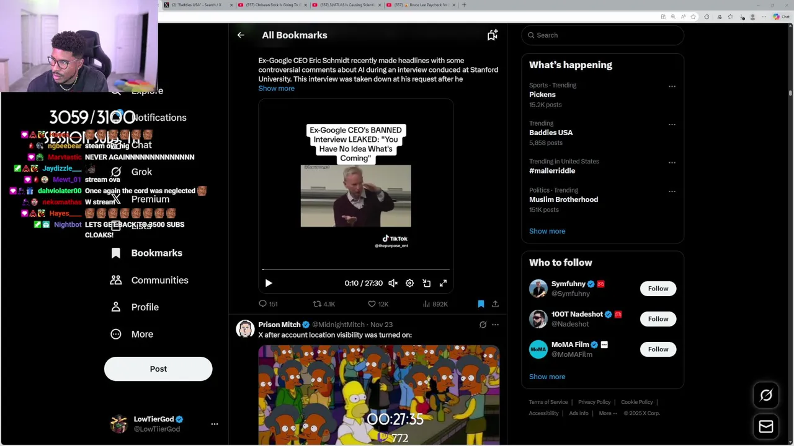Screen dimensions: 794x446
Task: Open Grok in the sidebar
Action: 132,172
